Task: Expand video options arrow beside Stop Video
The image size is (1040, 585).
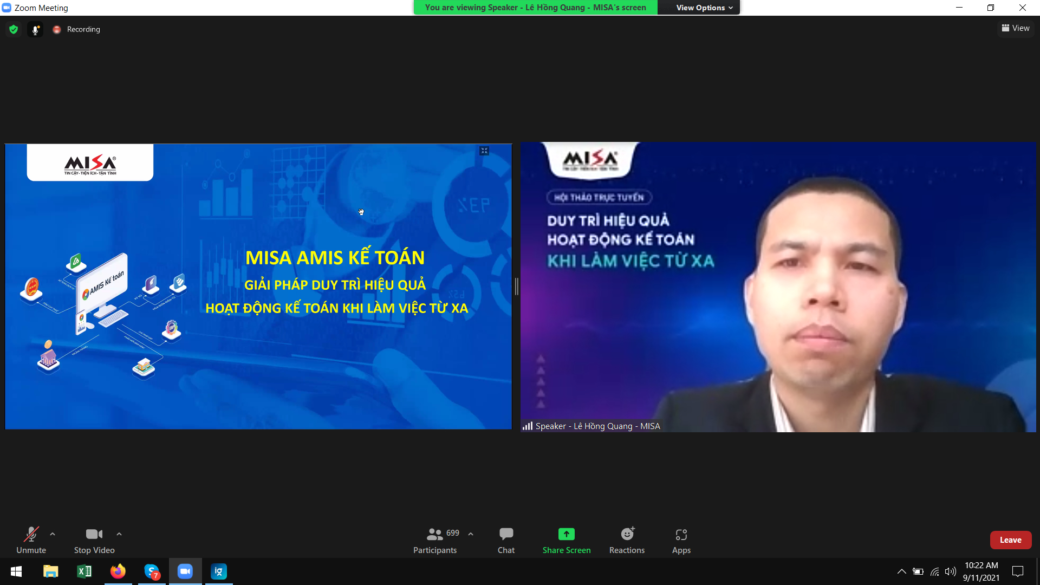Action: (119, 534)
